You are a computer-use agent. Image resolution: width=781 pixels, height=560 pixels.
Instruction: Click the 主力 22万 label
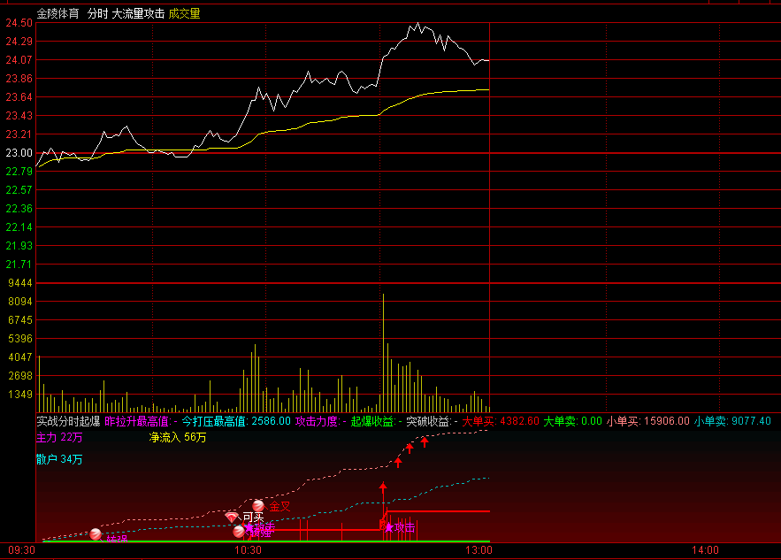click(x=59, y=437)
